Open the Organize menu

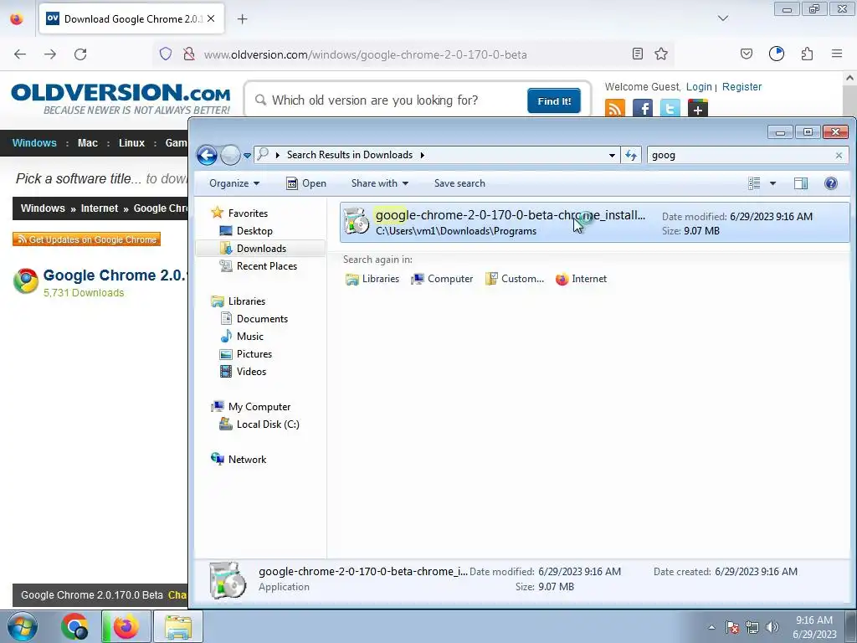(234, 183)
